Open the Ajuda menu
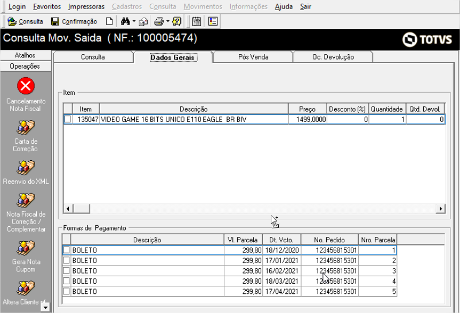The height and width of the screenshot is (313, 460). [284, 6]
